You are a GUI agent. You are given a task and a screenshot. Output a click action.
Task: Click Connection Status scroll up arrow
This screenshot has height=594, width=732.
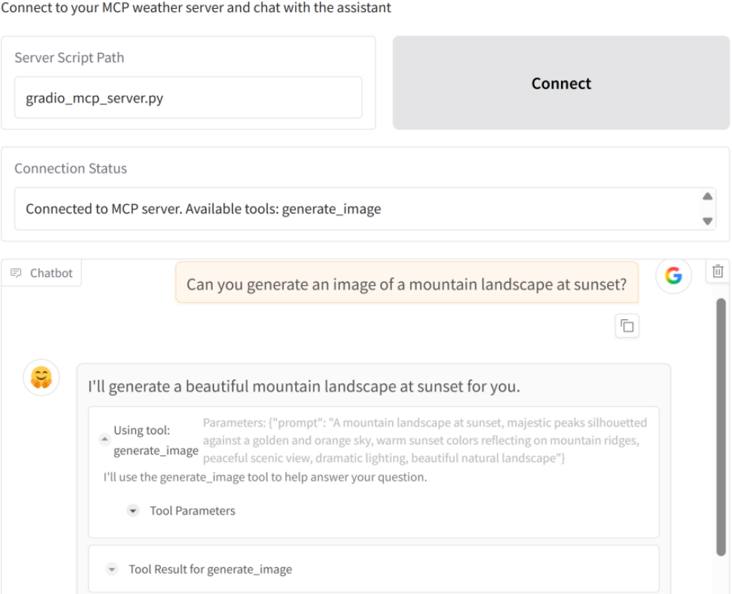pyautogui.click(x=707, y=196)
